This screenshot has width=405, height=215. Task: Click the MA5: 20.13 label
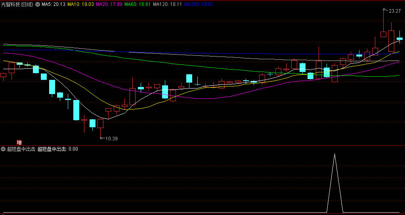click(53, 4)
